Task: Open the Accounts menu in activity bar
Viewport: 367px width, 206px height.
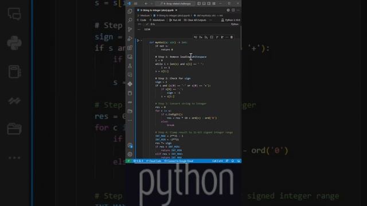Action: 130,145
